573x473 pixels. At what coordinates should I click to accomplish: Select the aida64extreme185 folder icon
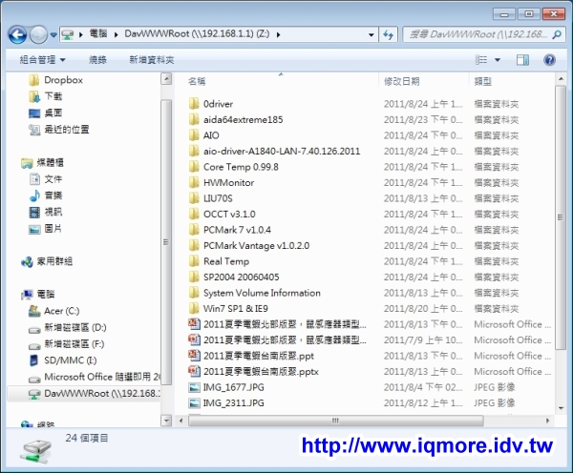(194, 120)
